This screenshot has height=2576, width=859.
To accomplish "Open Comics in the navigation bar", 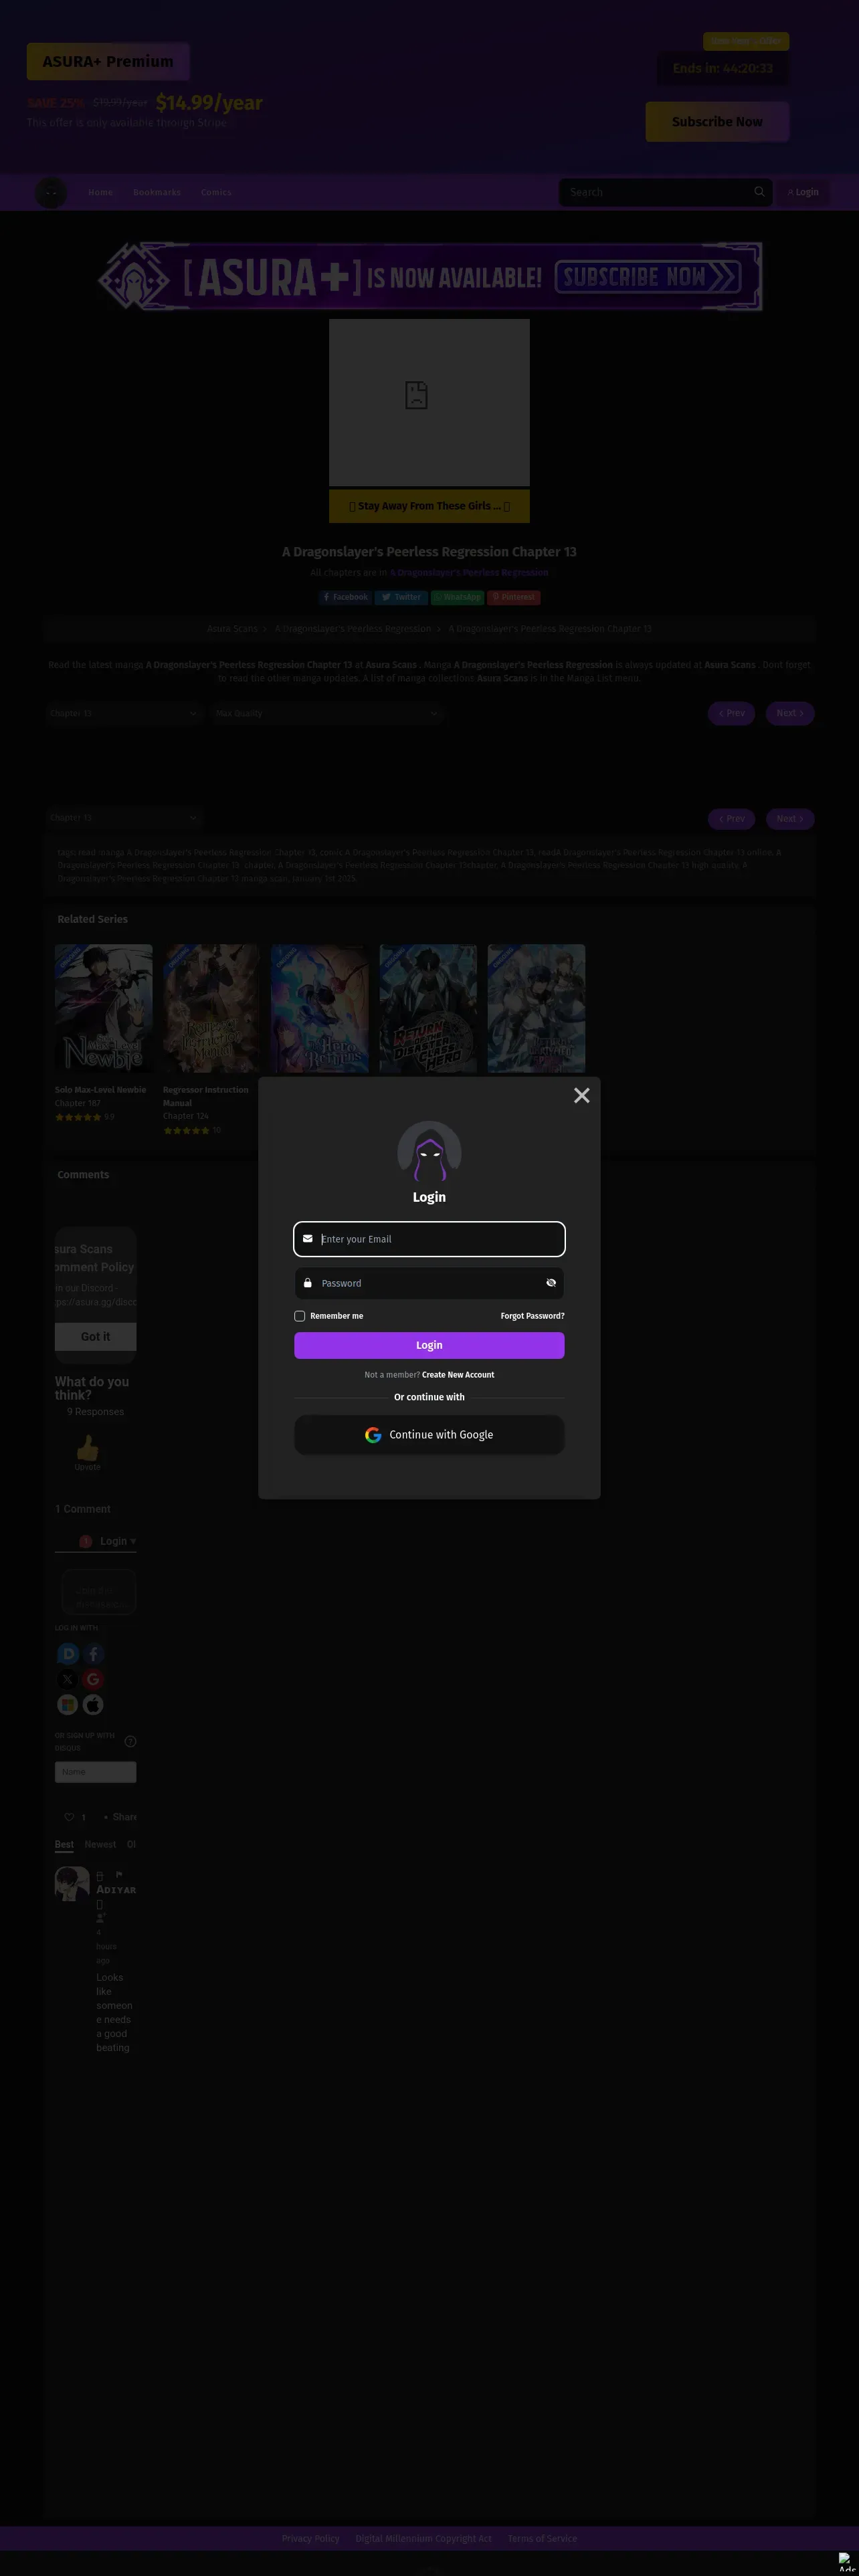I will coord(216,192).
